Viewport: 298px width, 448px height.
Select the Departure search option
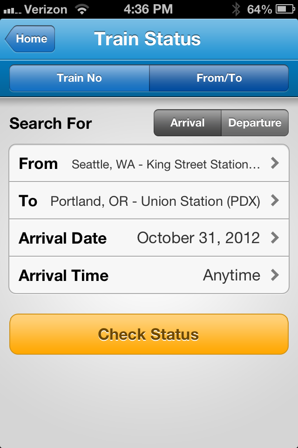pos(255,123)
